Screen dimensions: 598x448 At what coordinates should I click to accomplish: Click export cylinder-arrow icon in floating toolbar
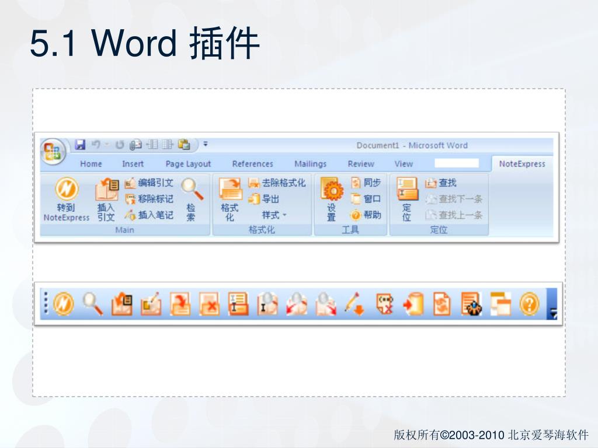[x=413, y=304]
